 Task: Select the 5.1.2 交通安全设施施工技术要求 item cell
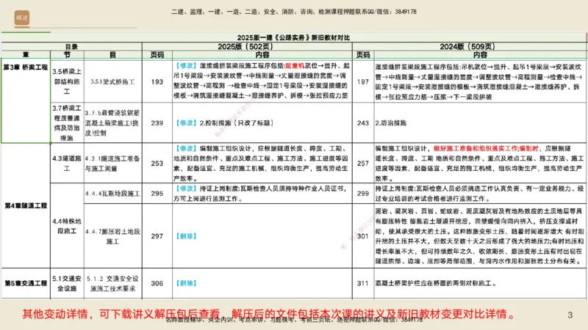[113, 283]
